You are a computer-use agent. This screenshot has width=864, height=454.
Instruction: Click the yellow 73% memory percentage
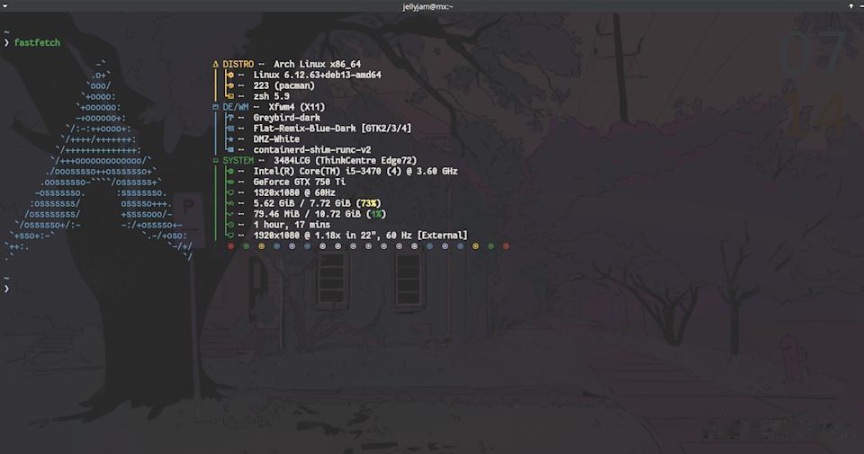(368, 203)
